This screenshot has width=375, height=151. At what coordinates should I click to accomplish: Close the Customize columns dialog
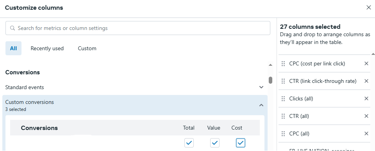pos(368,8)
